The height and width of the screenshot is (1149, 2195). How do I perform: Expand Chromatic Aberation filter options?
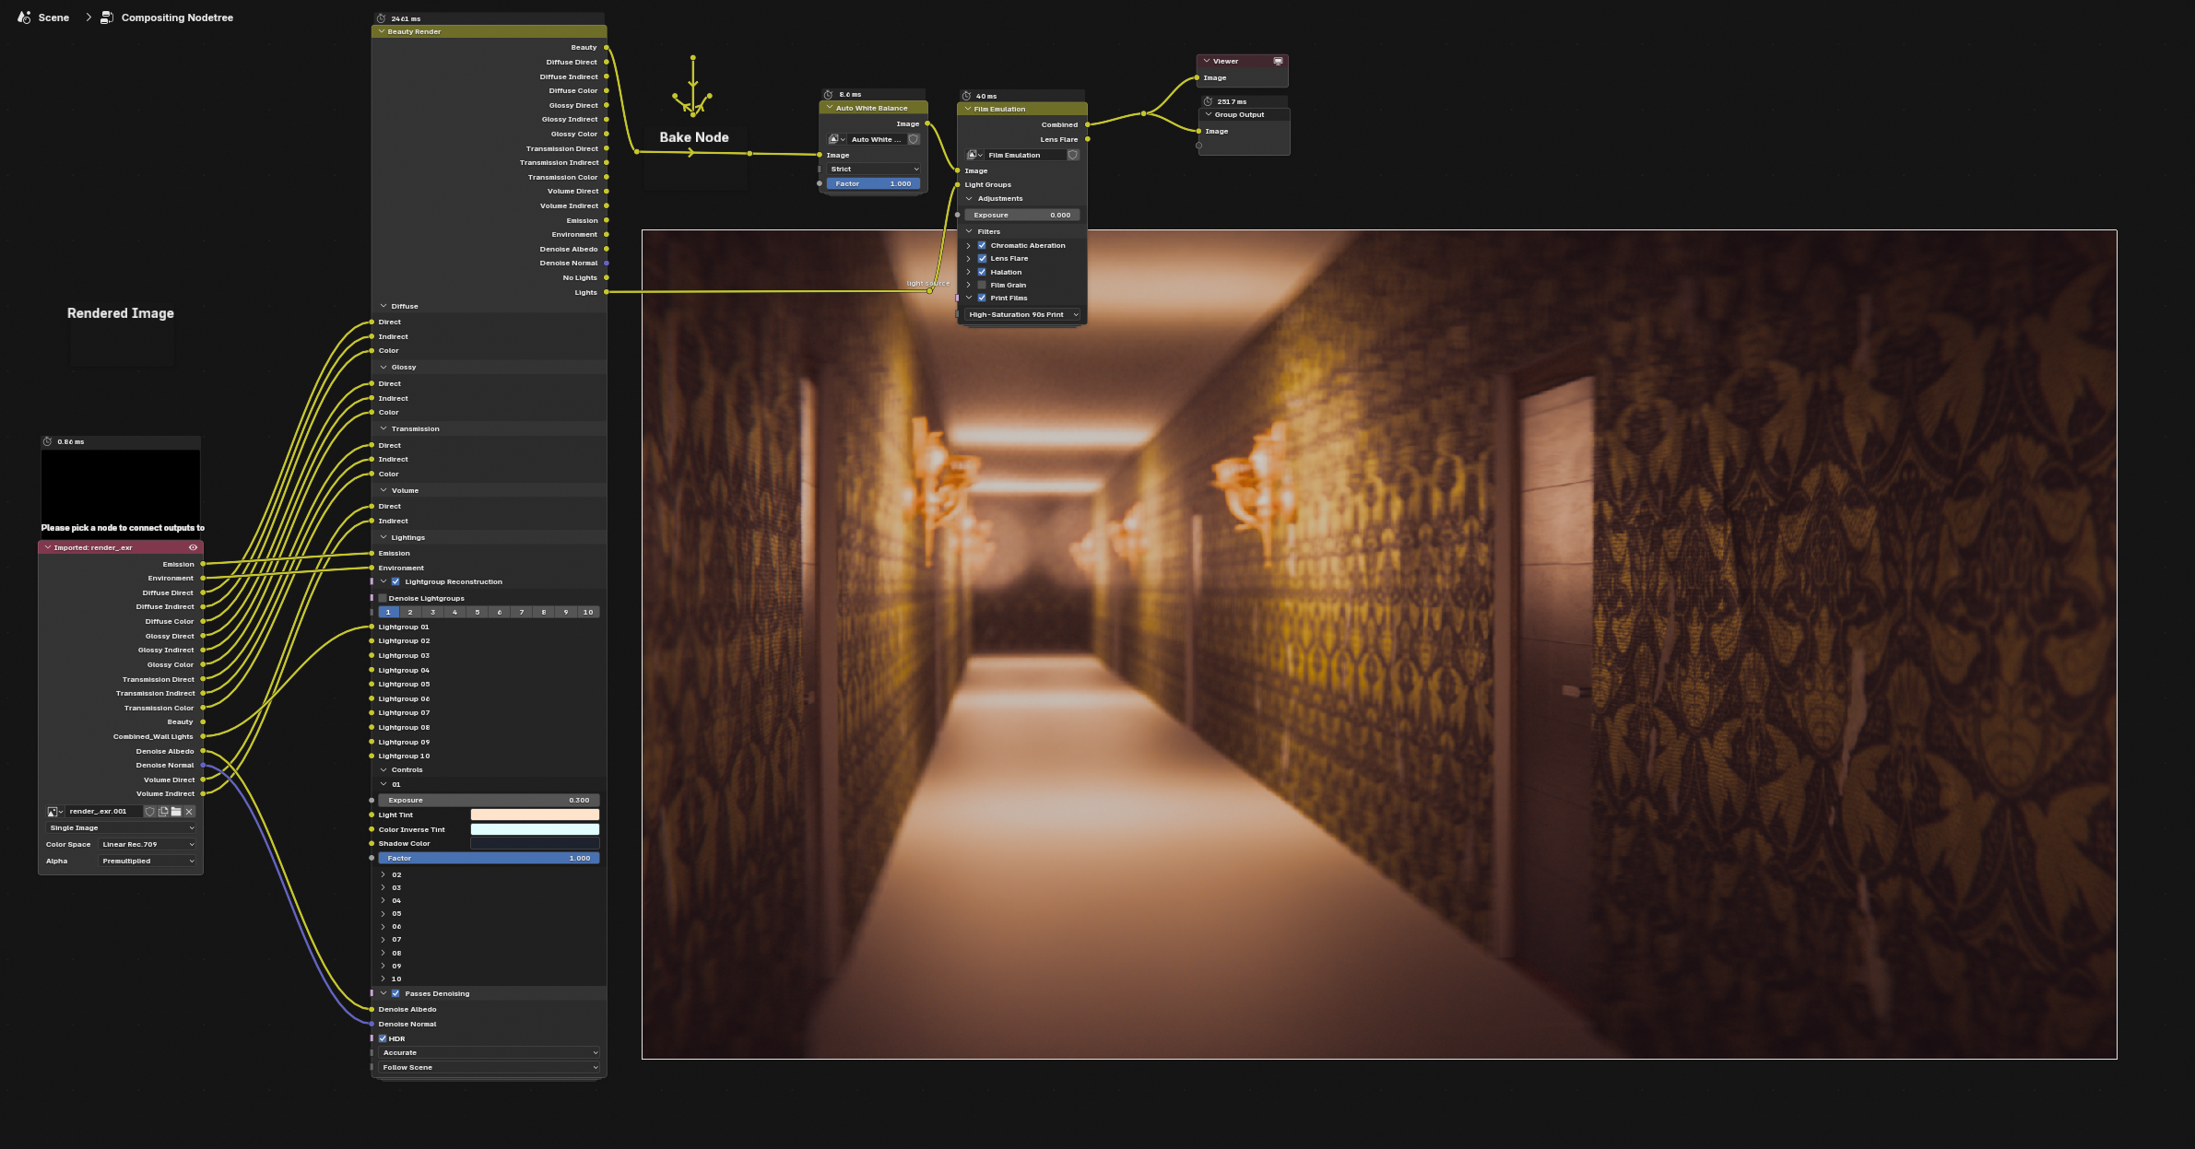pyautogui.click(x=968, y=245)
